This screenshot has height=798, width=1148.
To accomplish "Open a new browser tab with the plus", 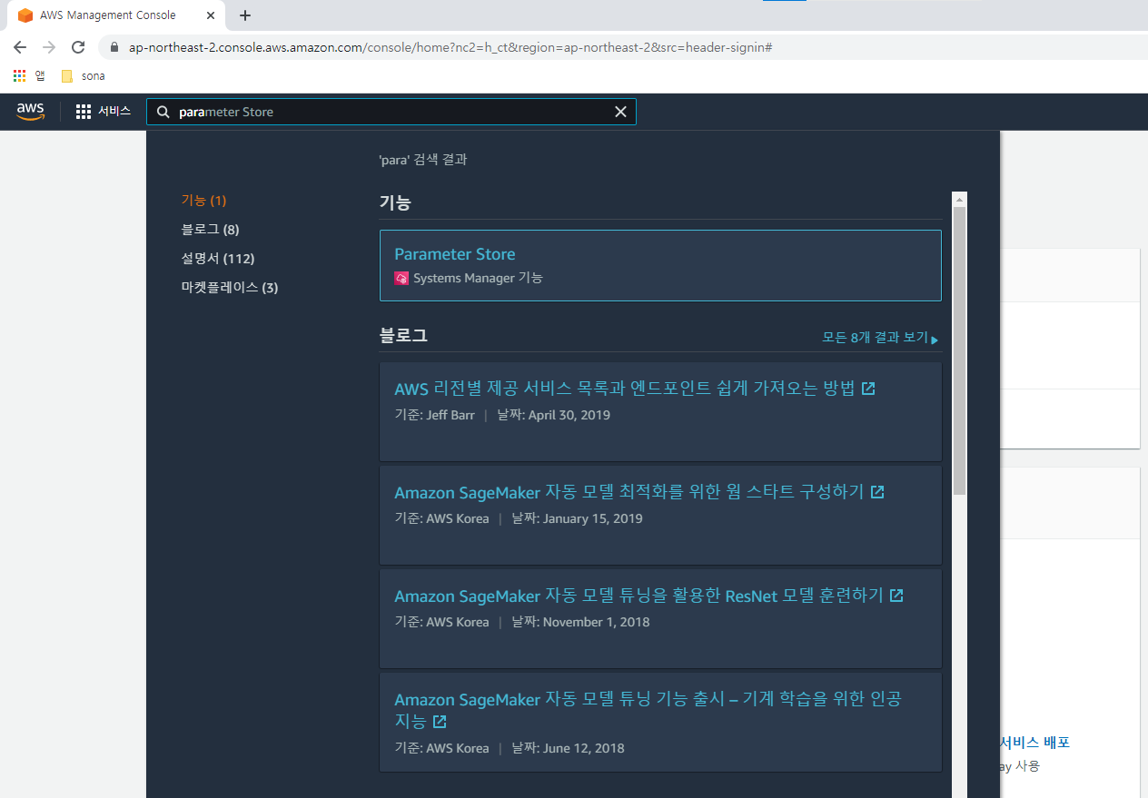I will coord(245,15).
